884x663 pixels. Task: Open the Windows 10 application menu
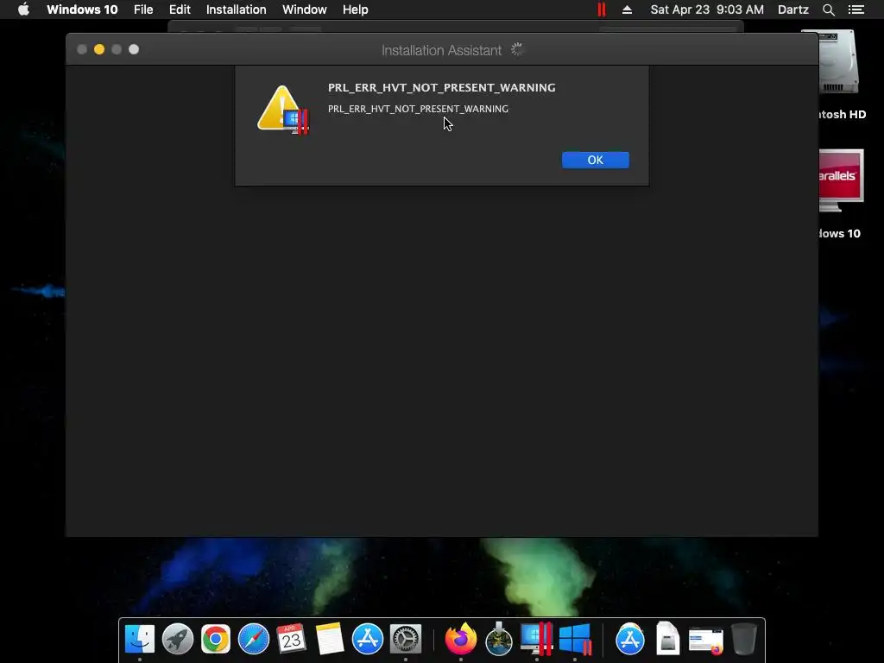(x=82, y=9)
